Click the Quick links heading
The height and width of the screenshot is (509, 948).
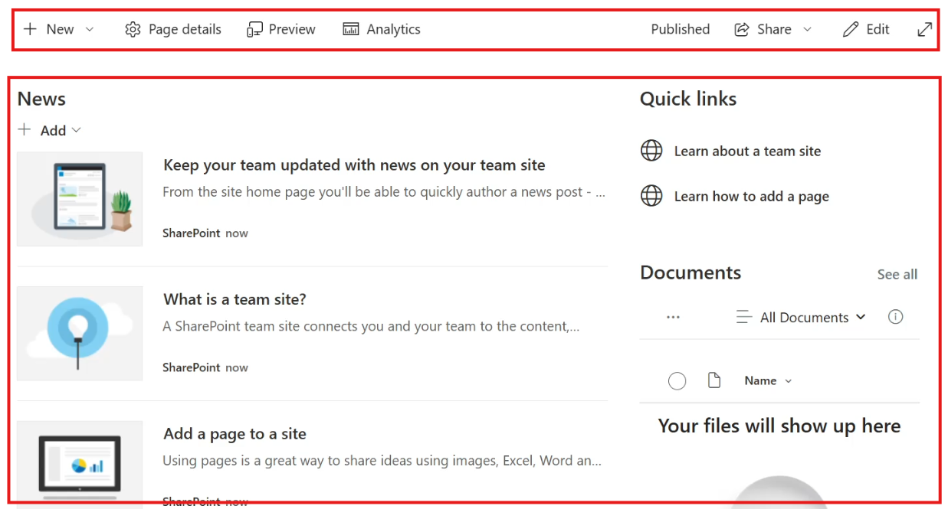pos(688,99)
